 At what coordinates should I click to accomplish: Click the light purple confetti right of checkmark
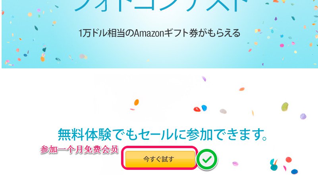click(235, 164)
